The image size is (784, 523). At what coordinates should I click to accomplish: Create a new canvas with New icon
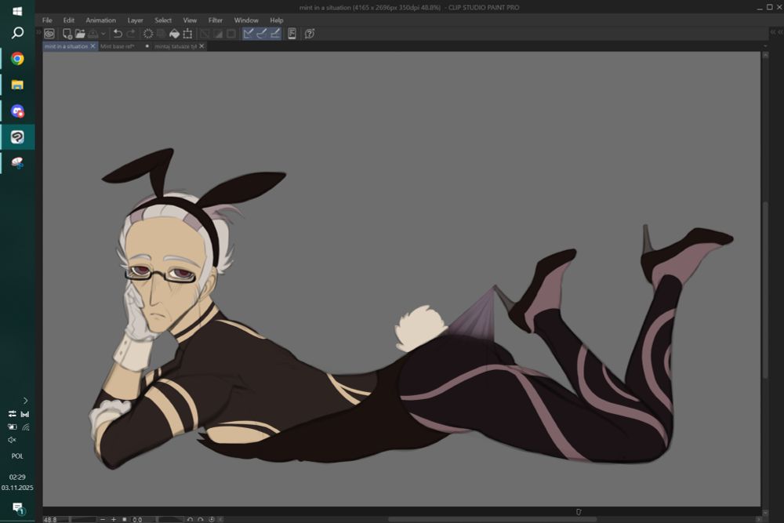(x=67, y=34)
